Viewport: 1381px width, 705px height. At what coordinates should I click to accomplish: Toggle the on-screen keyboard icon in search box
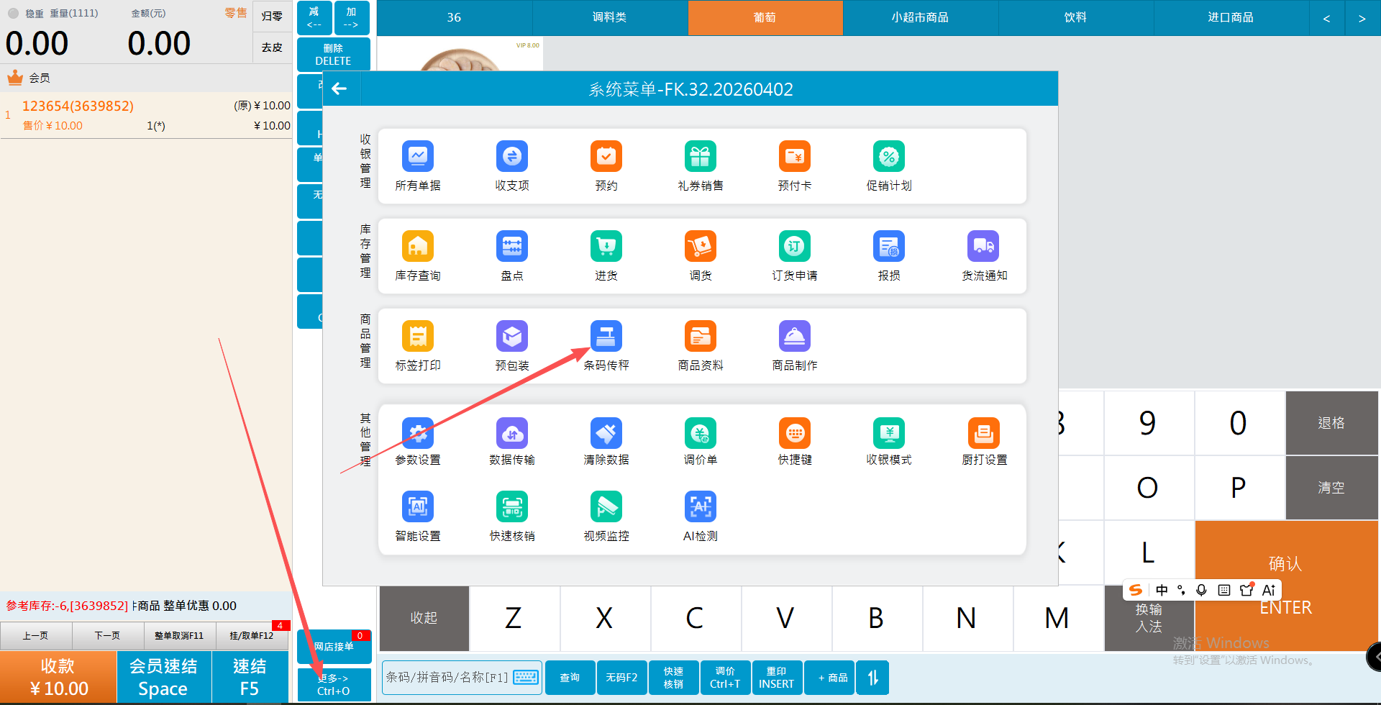[527, 678]
